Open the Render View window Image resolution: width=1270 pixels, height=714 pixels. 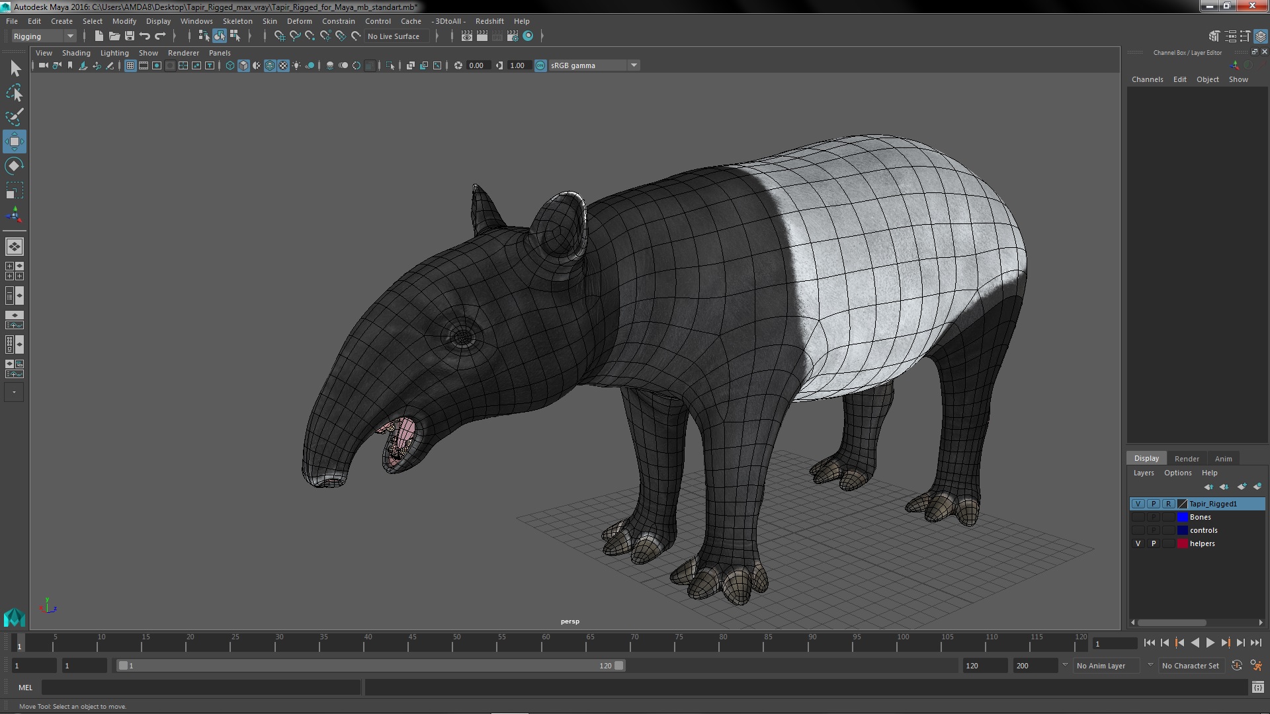pyautogui.click(x=467, y=36)
